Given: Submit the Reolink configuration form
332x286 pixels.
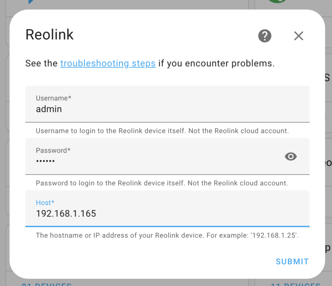Looking at the screenshot, I should pos(292,262).
